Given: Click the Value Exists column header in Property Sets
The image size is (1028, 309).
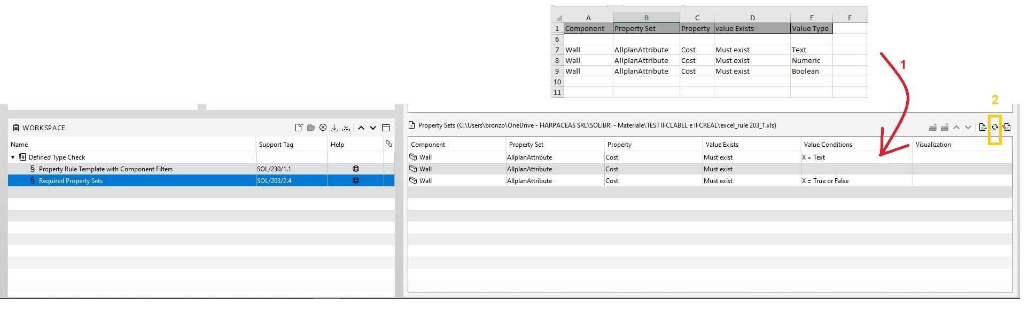Looking at the screenshot, I should (x=751, y=144).
